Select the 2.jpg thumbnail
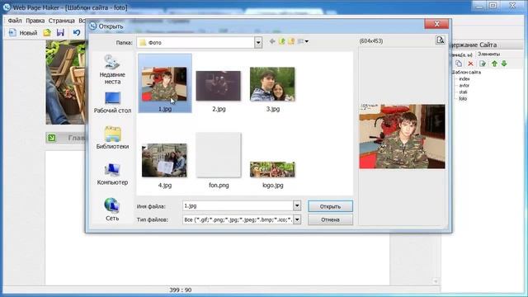528x297 pixels. [219, 86]
